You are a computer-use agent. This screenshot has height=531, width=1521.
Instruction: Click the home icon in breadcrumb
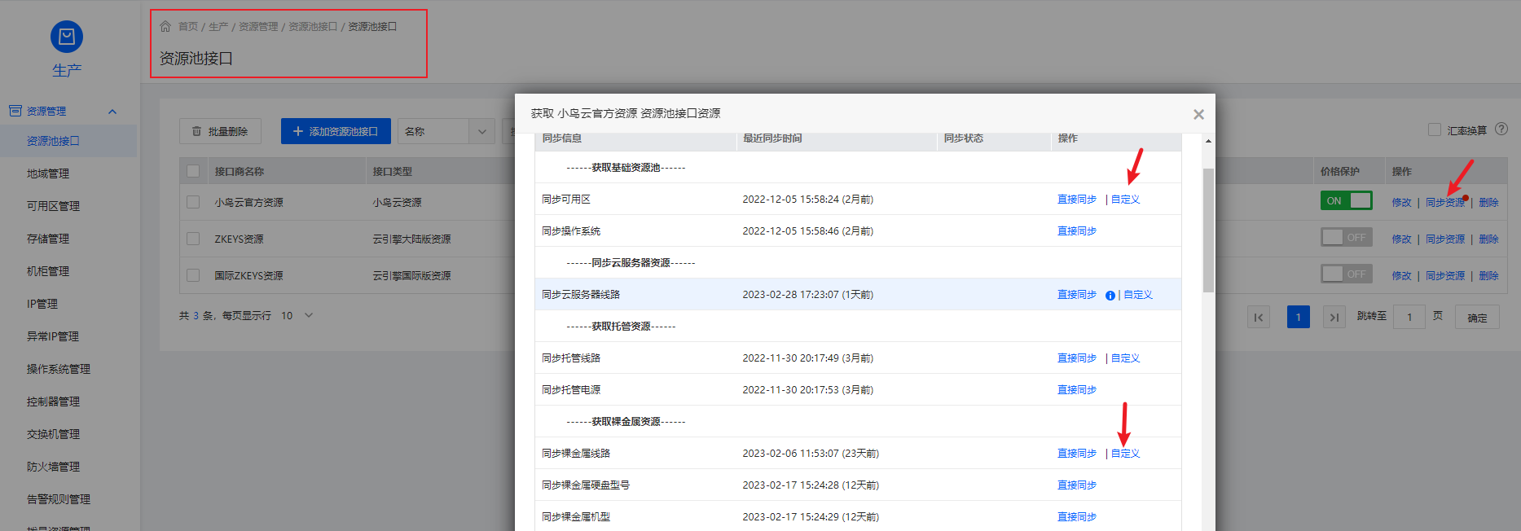(165, 26)
